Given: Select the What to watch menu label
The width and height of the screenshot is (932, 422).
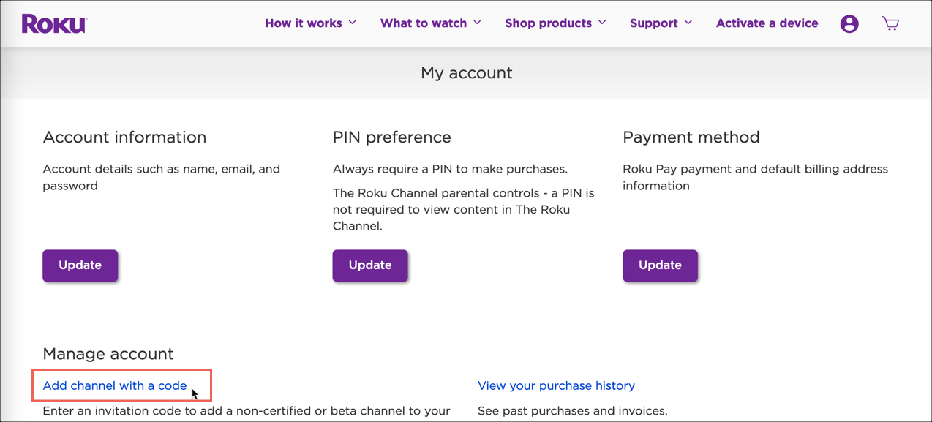Looking at the screenshot, I should 423,23.
